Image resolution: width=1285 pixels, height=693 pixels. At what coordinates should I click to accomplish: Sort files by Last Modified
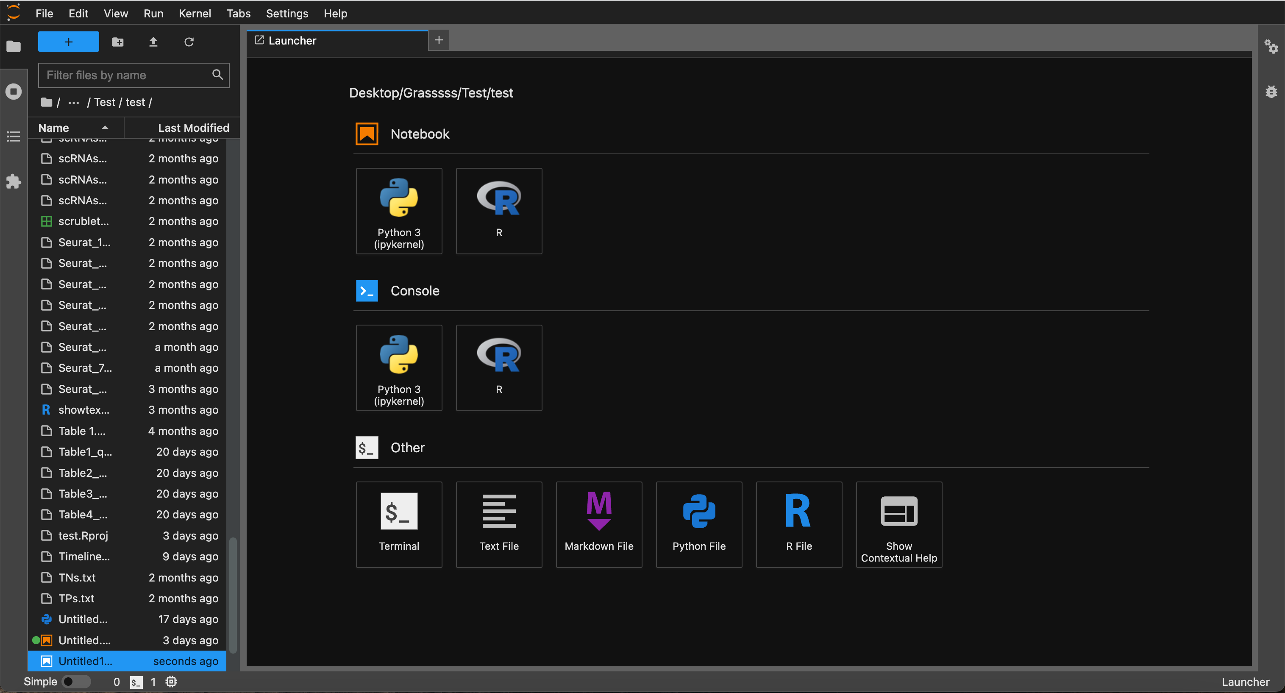pos(183,128)
